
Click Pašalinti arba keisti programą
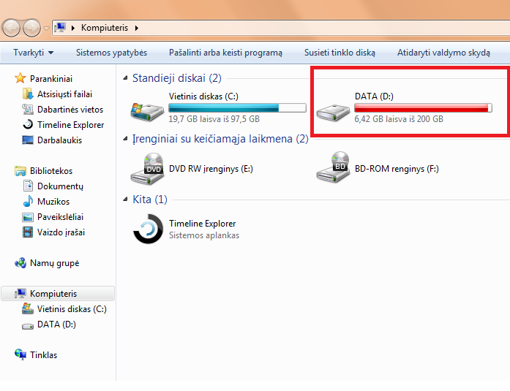[225, 53]
